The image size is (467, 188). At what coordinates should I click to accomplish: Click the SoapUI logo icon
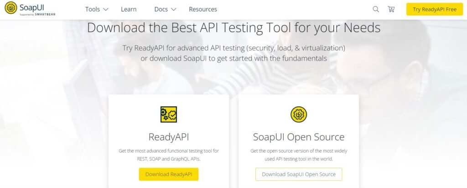[11, 8]
